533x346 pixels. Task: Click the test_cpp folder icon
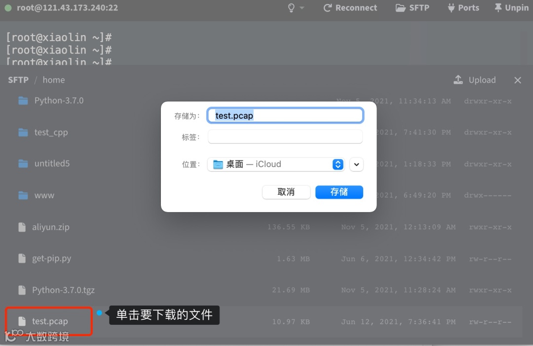(x=23, y=132)
